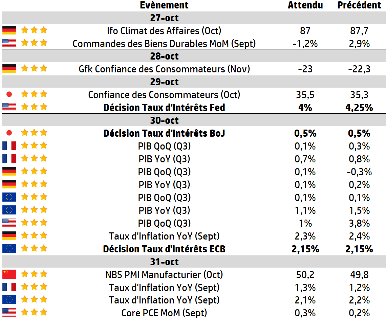Click the 27-oct date section header
Viewport: 386px width, 318px height.
tap(164, 18)
